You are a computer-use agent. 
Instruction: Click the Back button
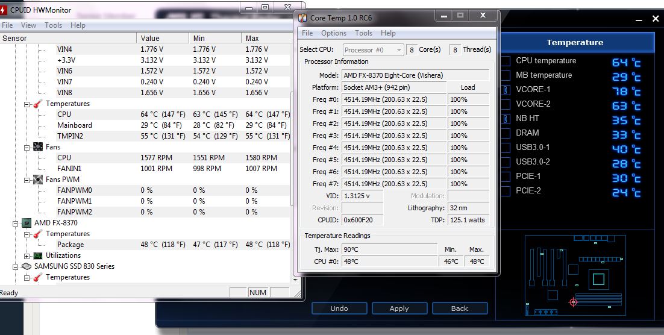click(x=460, y=308)
